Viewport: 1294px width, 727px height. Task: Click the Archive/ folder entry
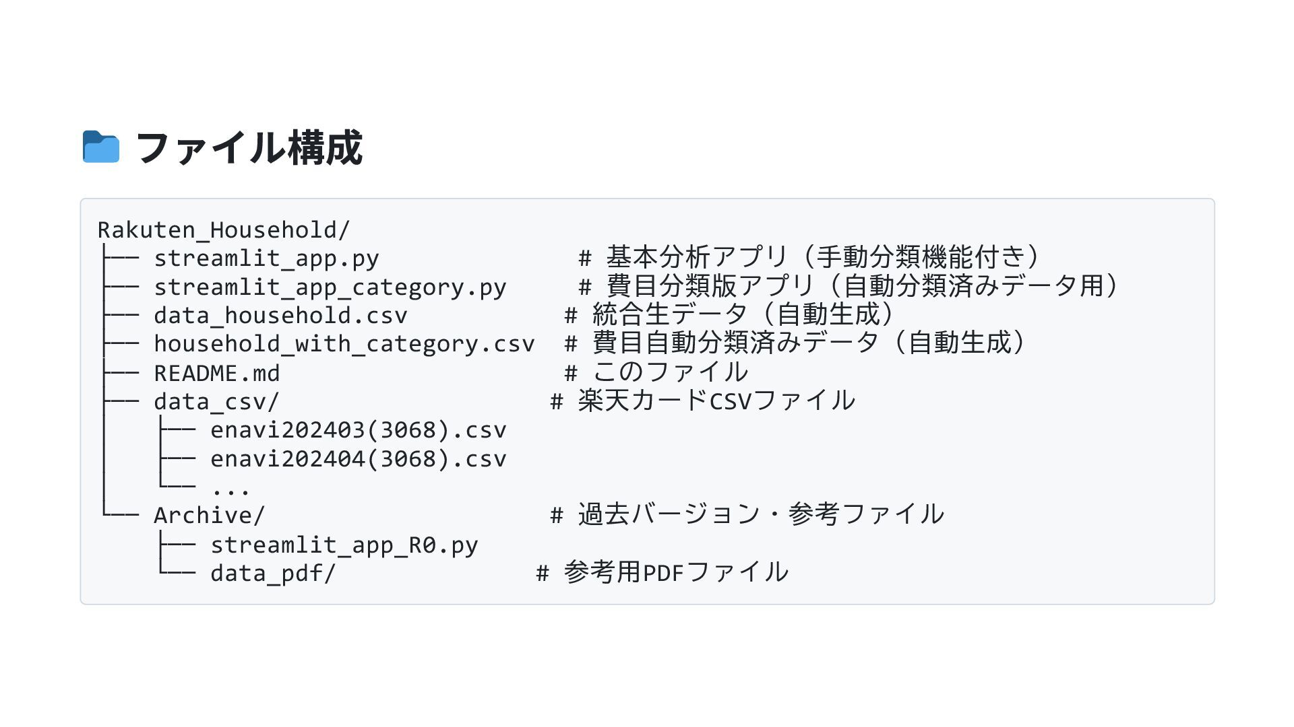[210, 516]
